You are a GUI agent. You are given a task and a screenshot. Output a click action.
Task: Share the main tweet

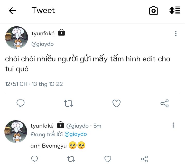pos(164,103)
